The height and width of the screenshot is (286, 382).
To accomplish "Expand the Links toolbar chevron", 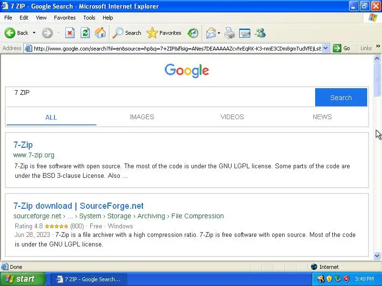I will [378, 46].
